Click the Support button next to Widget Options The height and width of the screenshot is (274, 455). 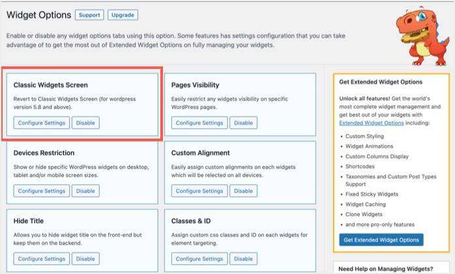coord(89,15)
